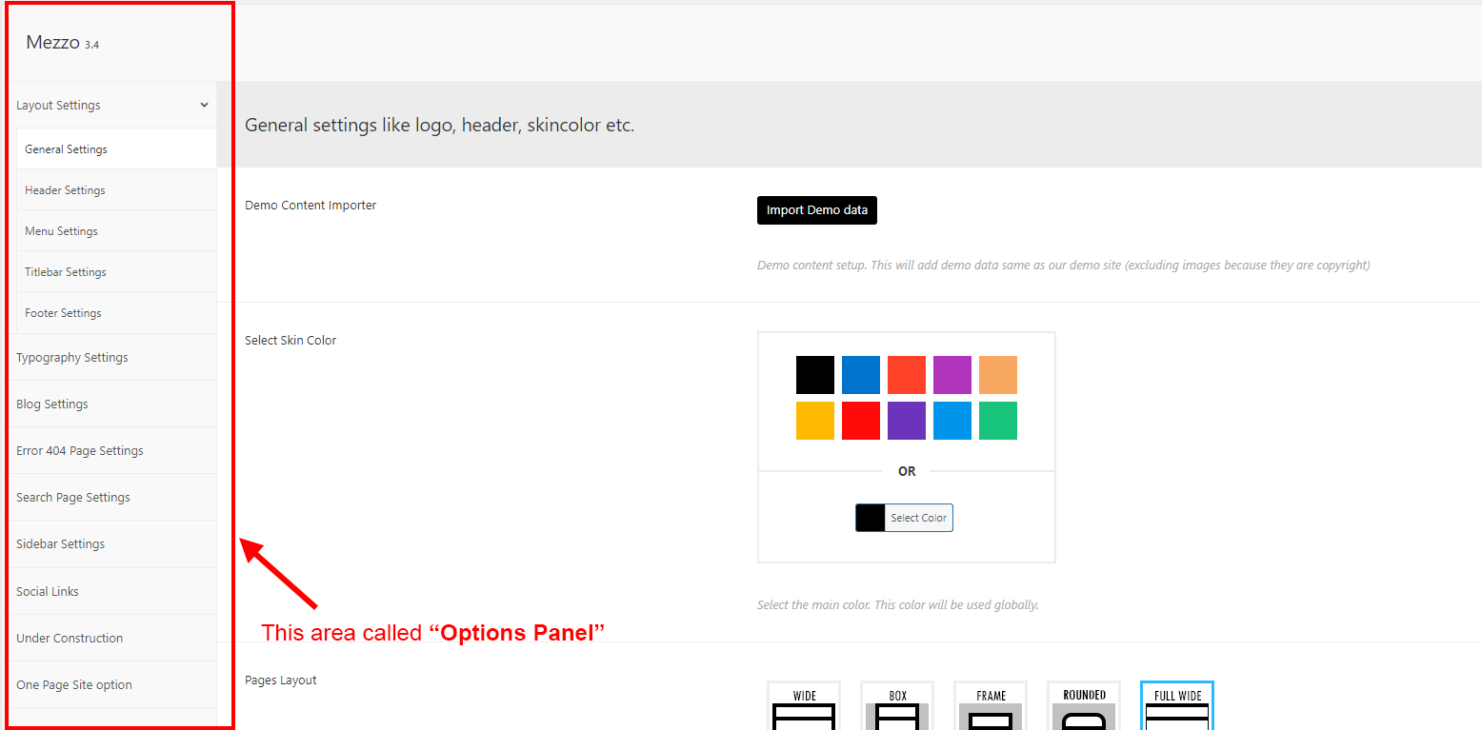Collapse the Layout Settings chevron
Screen dimensions: 1482x730
pos(204,106)
